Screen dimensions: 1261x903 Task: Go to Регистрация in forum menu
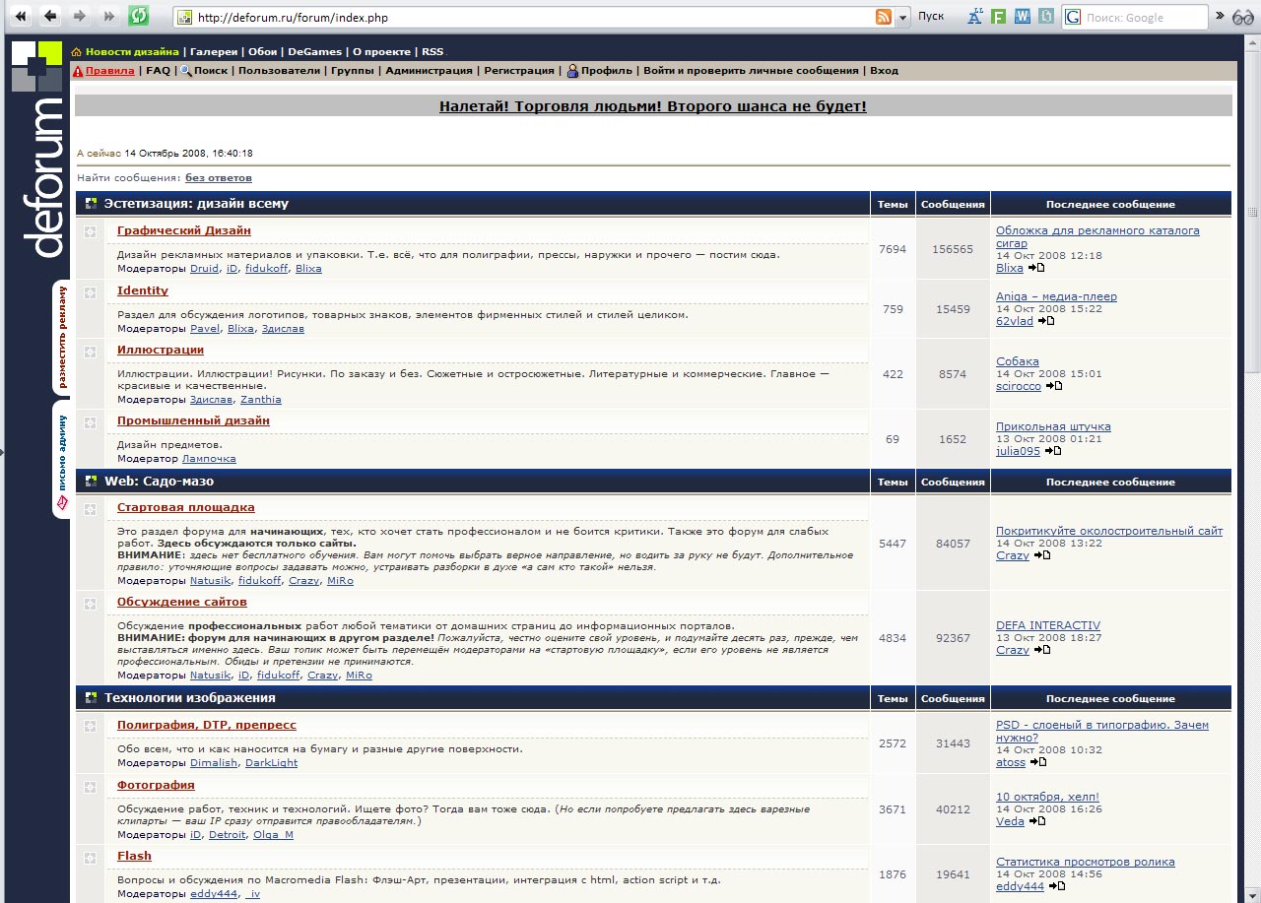point(518,71)
